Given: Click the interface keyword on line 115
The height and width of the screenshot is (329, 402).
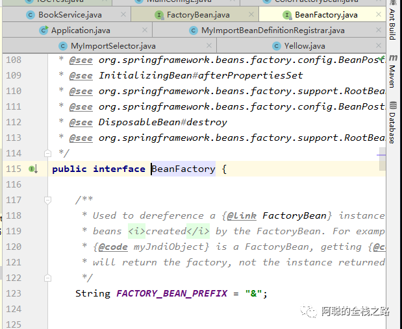Looking at the screenshot, I should (x=119, y=169).
